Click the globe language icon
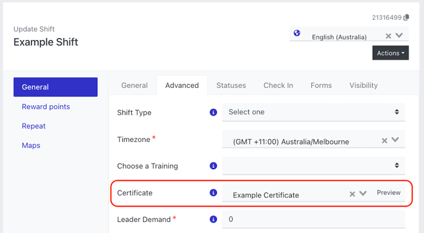This screenshot has height=233, width=424. coord(297,33)
